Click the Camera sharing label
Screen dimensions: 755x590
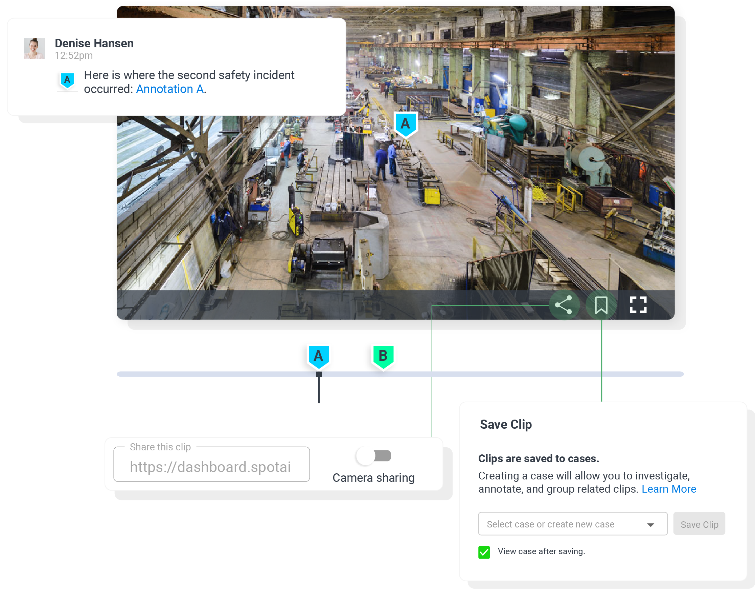[374, 478]
